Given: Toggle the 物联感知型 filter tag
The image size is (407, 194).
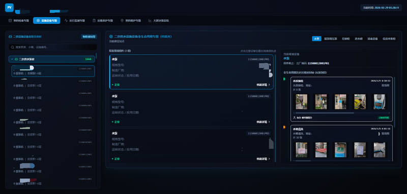Looking at the screenshot, I should tap(89, 36).
